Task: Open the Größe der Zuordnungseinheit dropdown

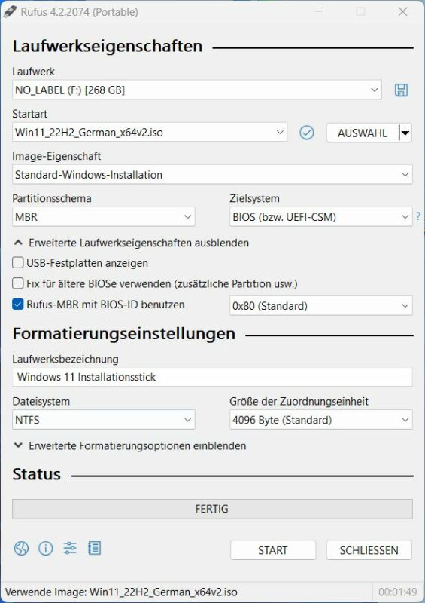Action: (321, 420)
